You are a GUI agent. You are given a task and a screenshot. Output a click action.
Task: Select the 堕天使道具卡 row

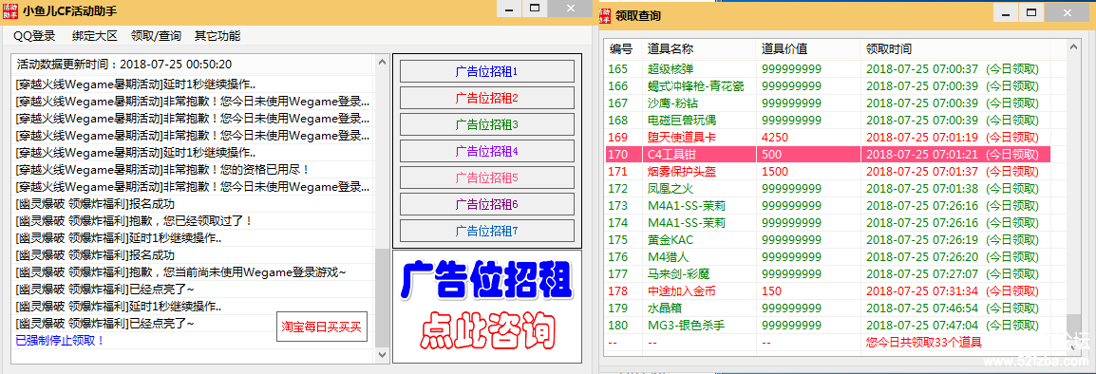tap(827, 137)
